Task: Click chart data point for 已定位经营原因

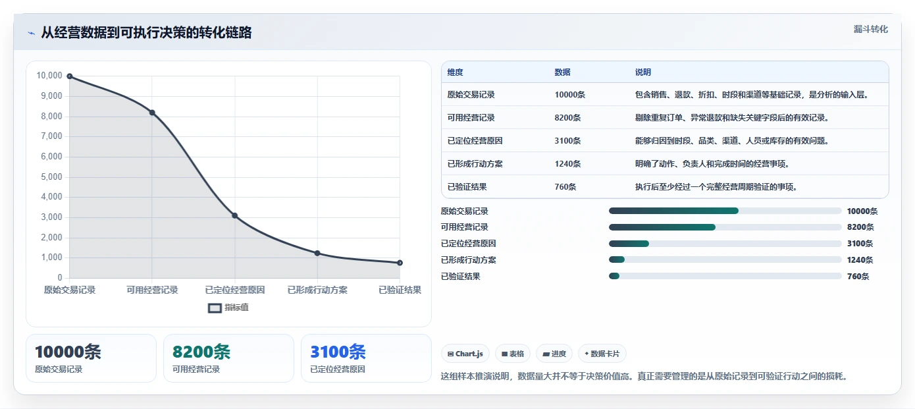Action: coord(235,215)
